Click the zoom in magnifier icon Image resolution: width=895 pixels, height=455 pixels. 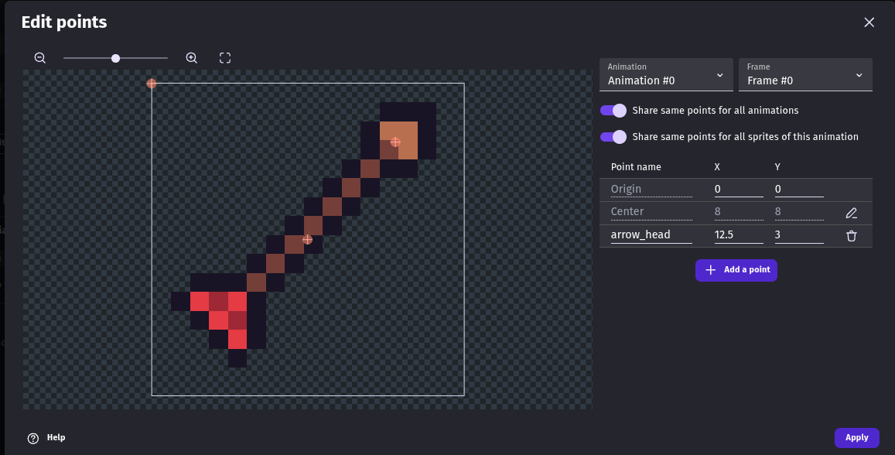[x=192, y=58]
